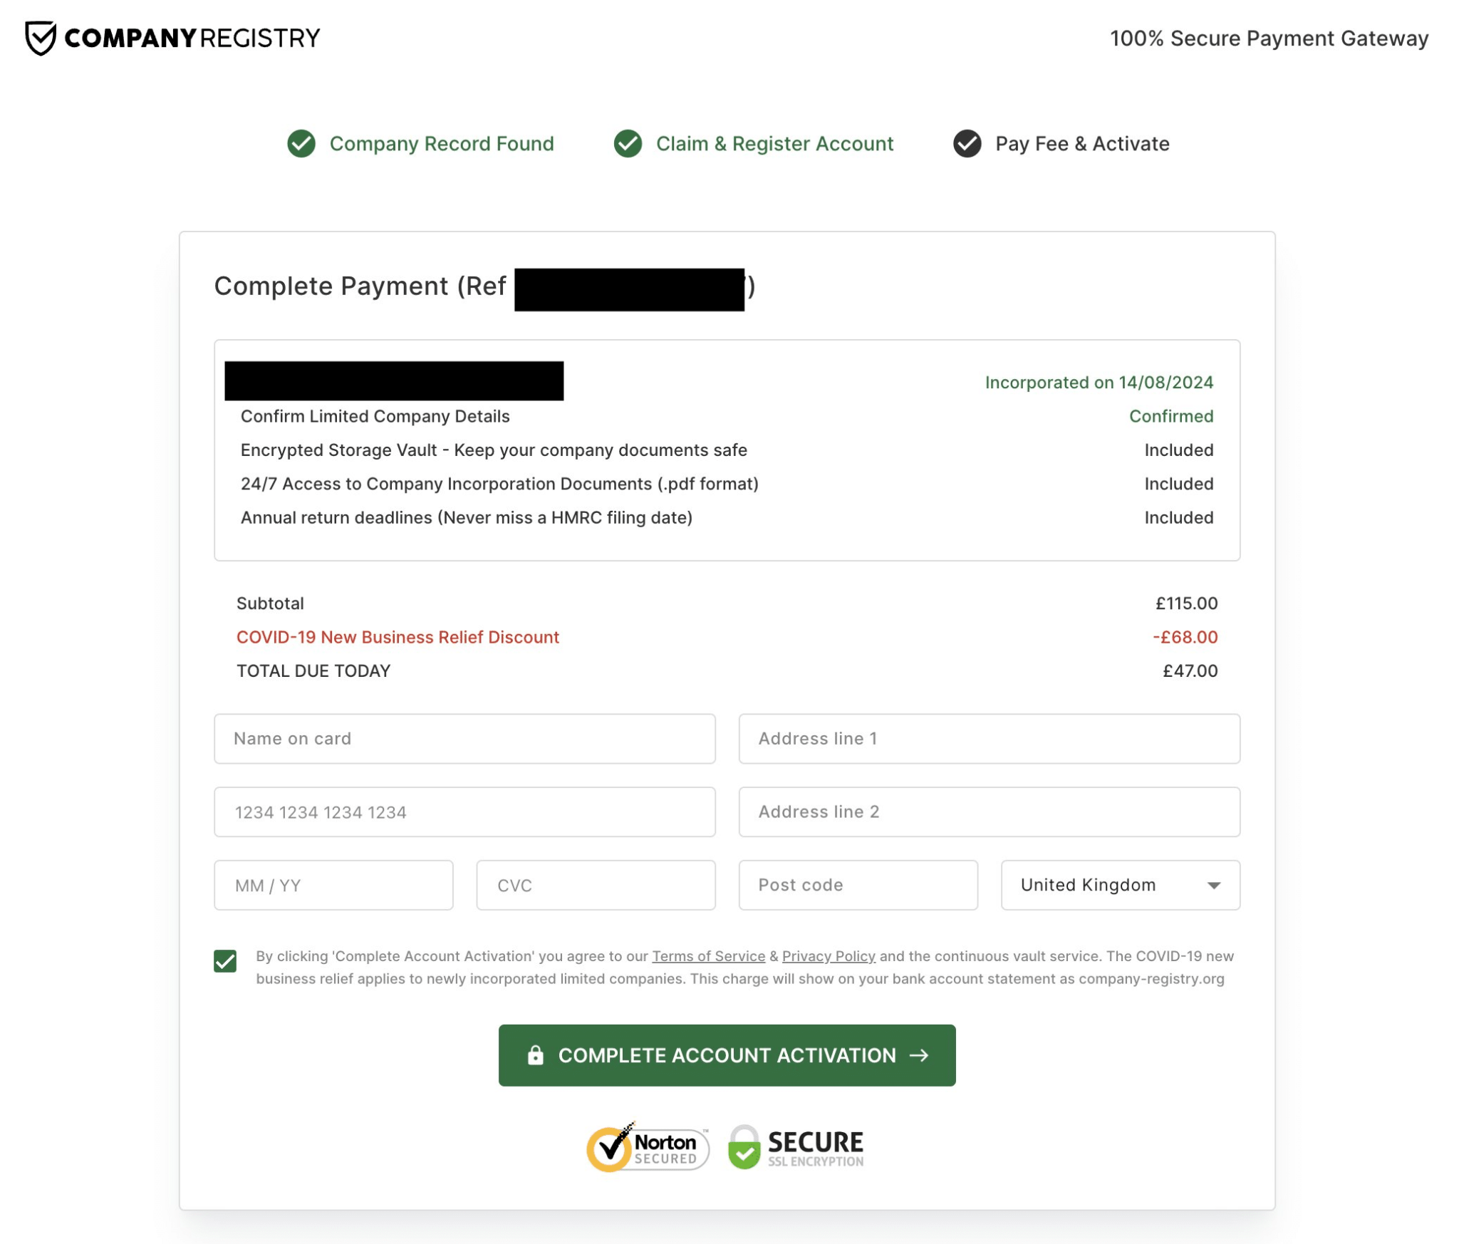View the Privacy Policy
This screenshot has width=1459, height=1244.
pyautogui.click(x=828, y=955)
